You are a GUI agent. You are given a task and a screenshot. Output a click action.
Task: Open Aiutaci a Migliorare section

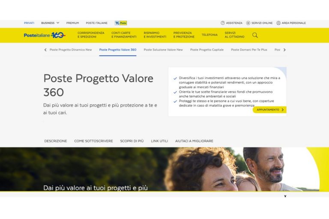point(194,141)
